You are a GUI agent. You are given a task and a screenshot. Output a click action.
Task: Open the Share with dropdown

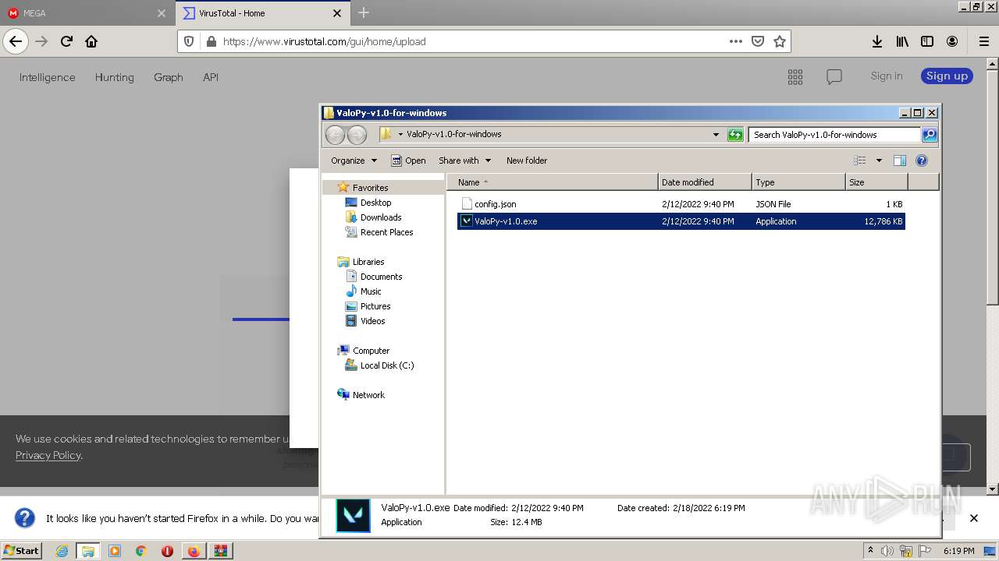click(x=464, y=161)
